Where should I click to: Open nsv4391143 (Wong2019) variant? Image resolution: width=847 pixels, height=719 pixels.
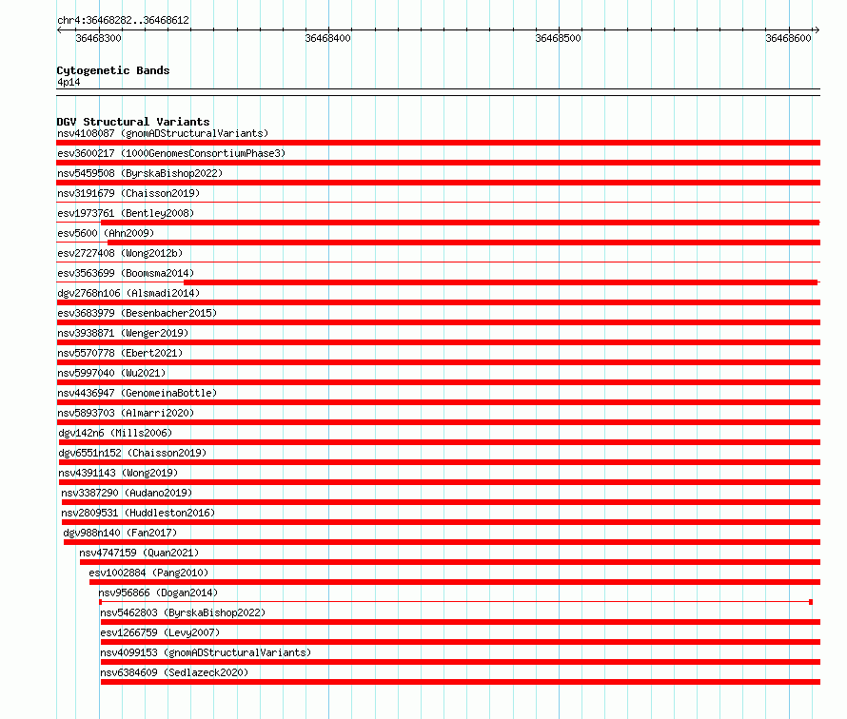[x=118, y=473]
